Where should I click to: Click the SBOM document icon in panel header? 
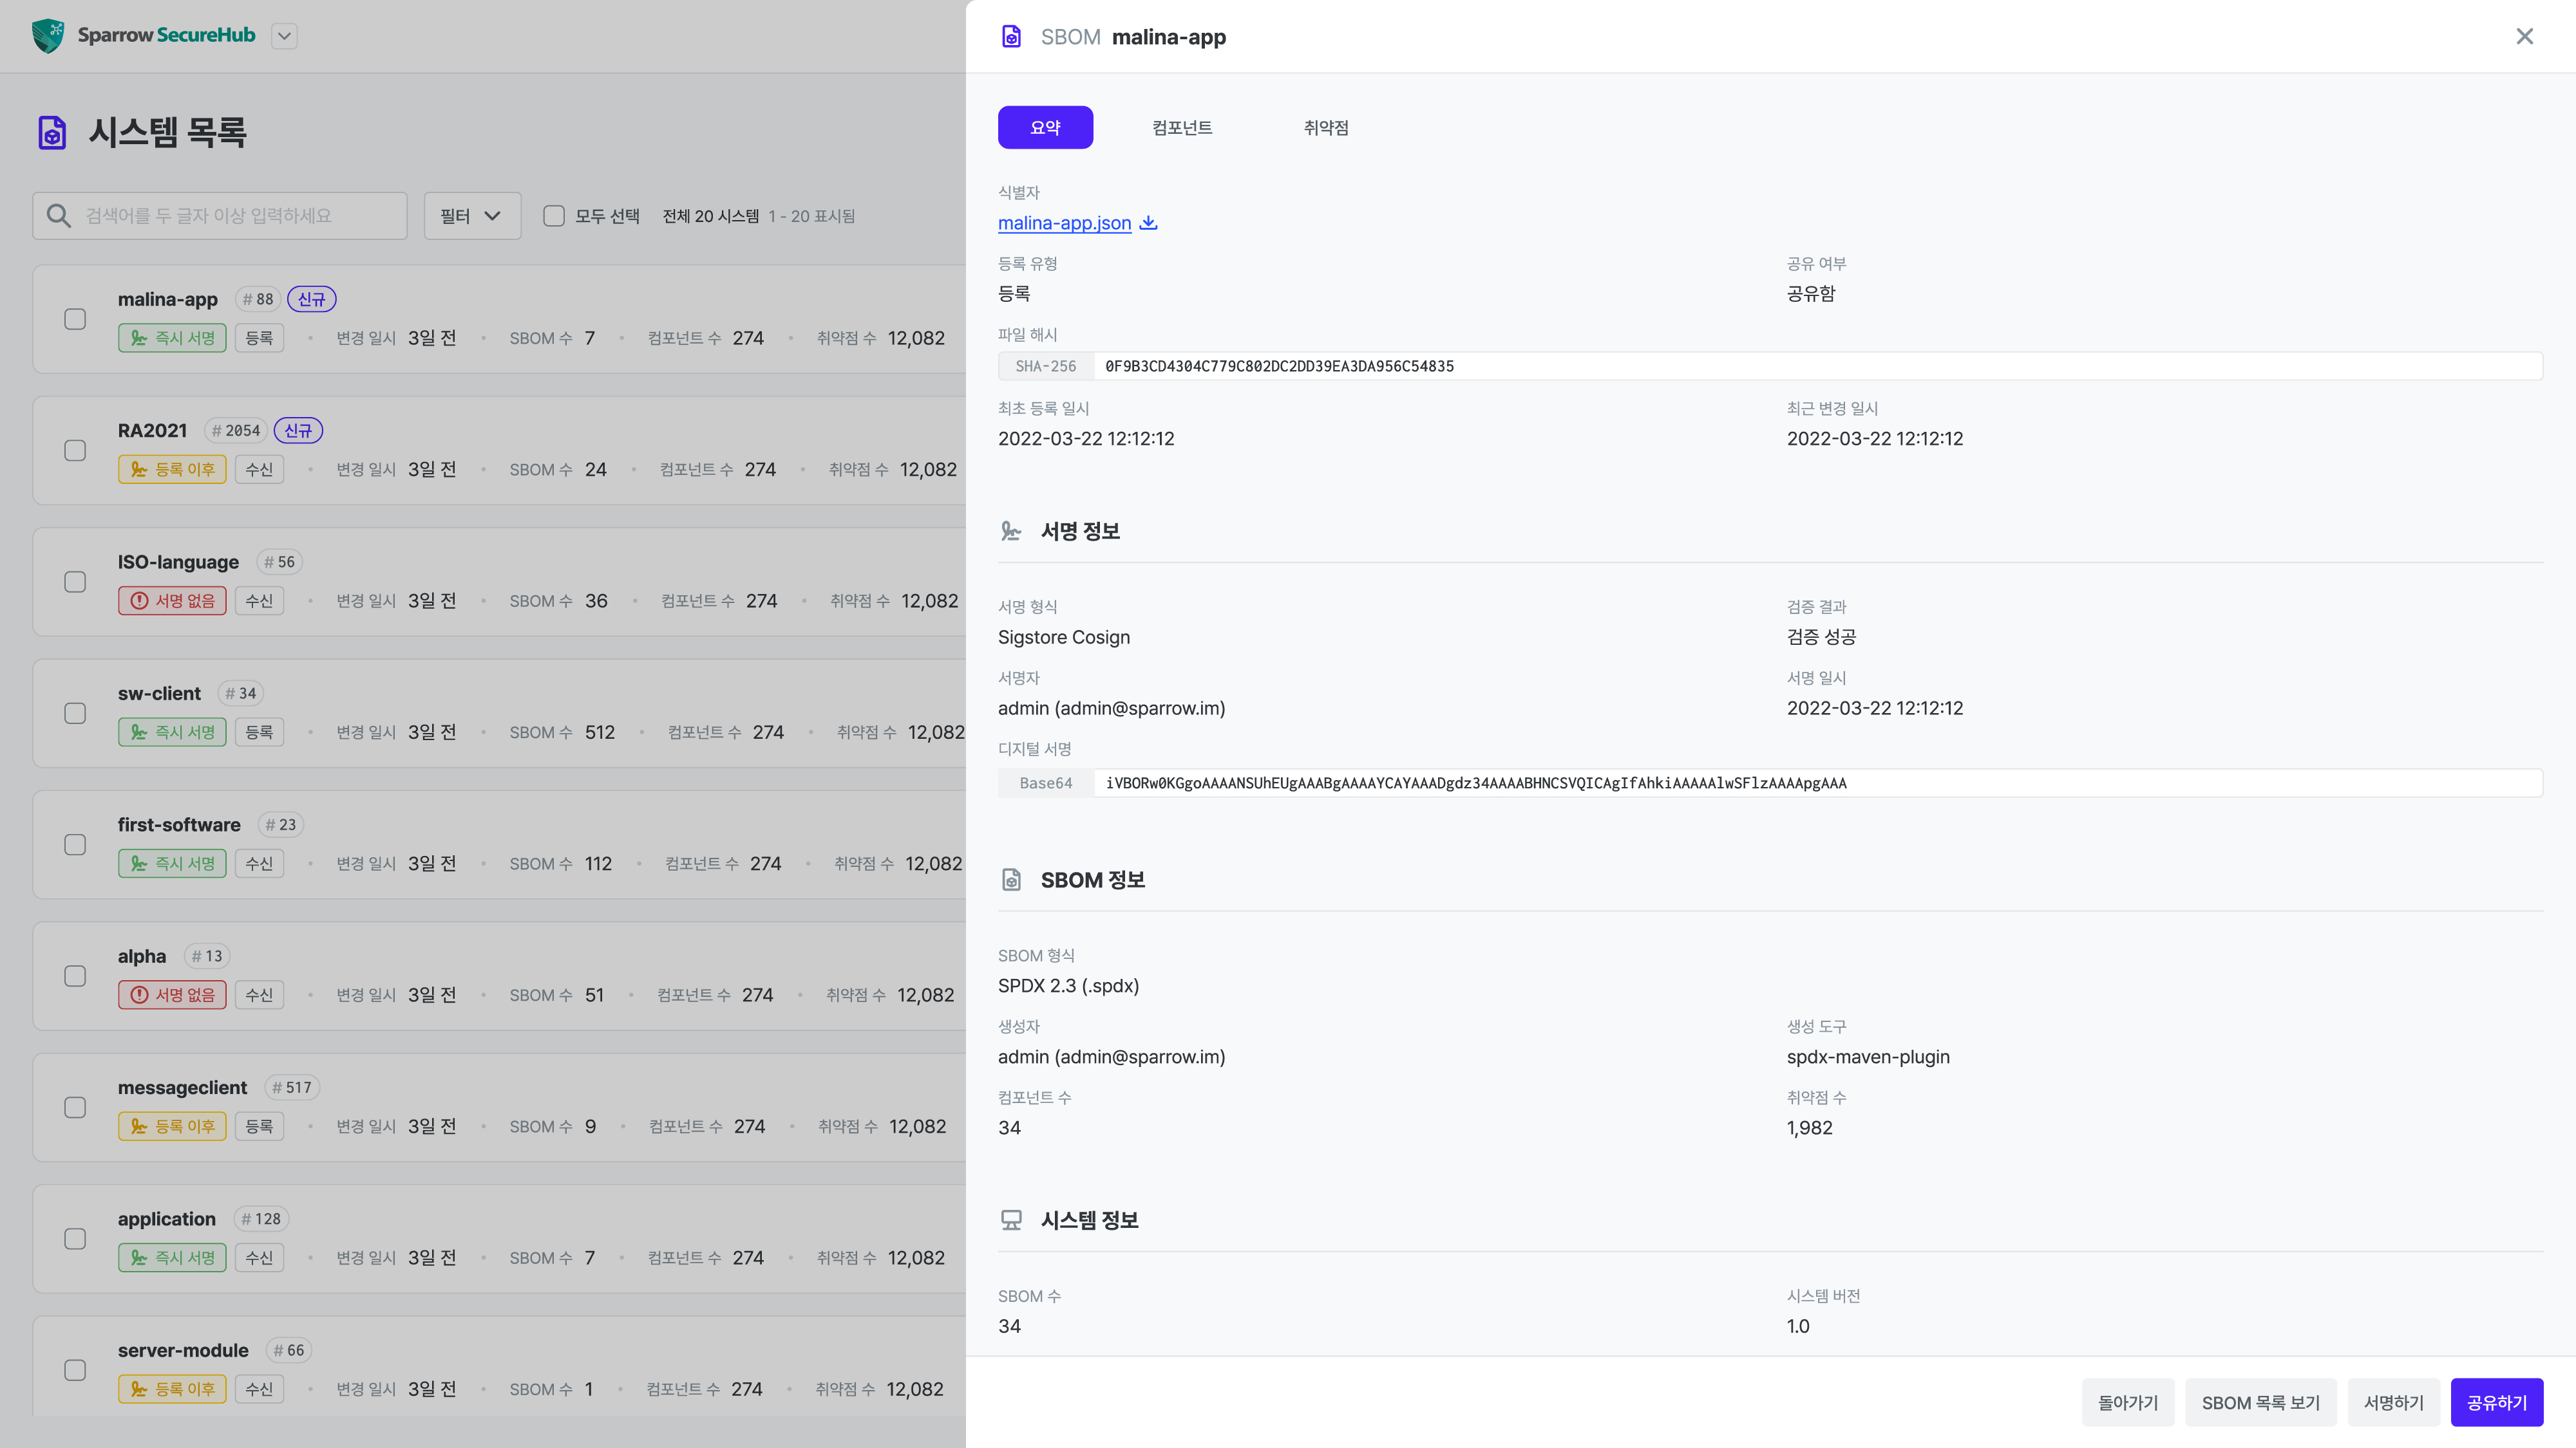coord(1011,37)
